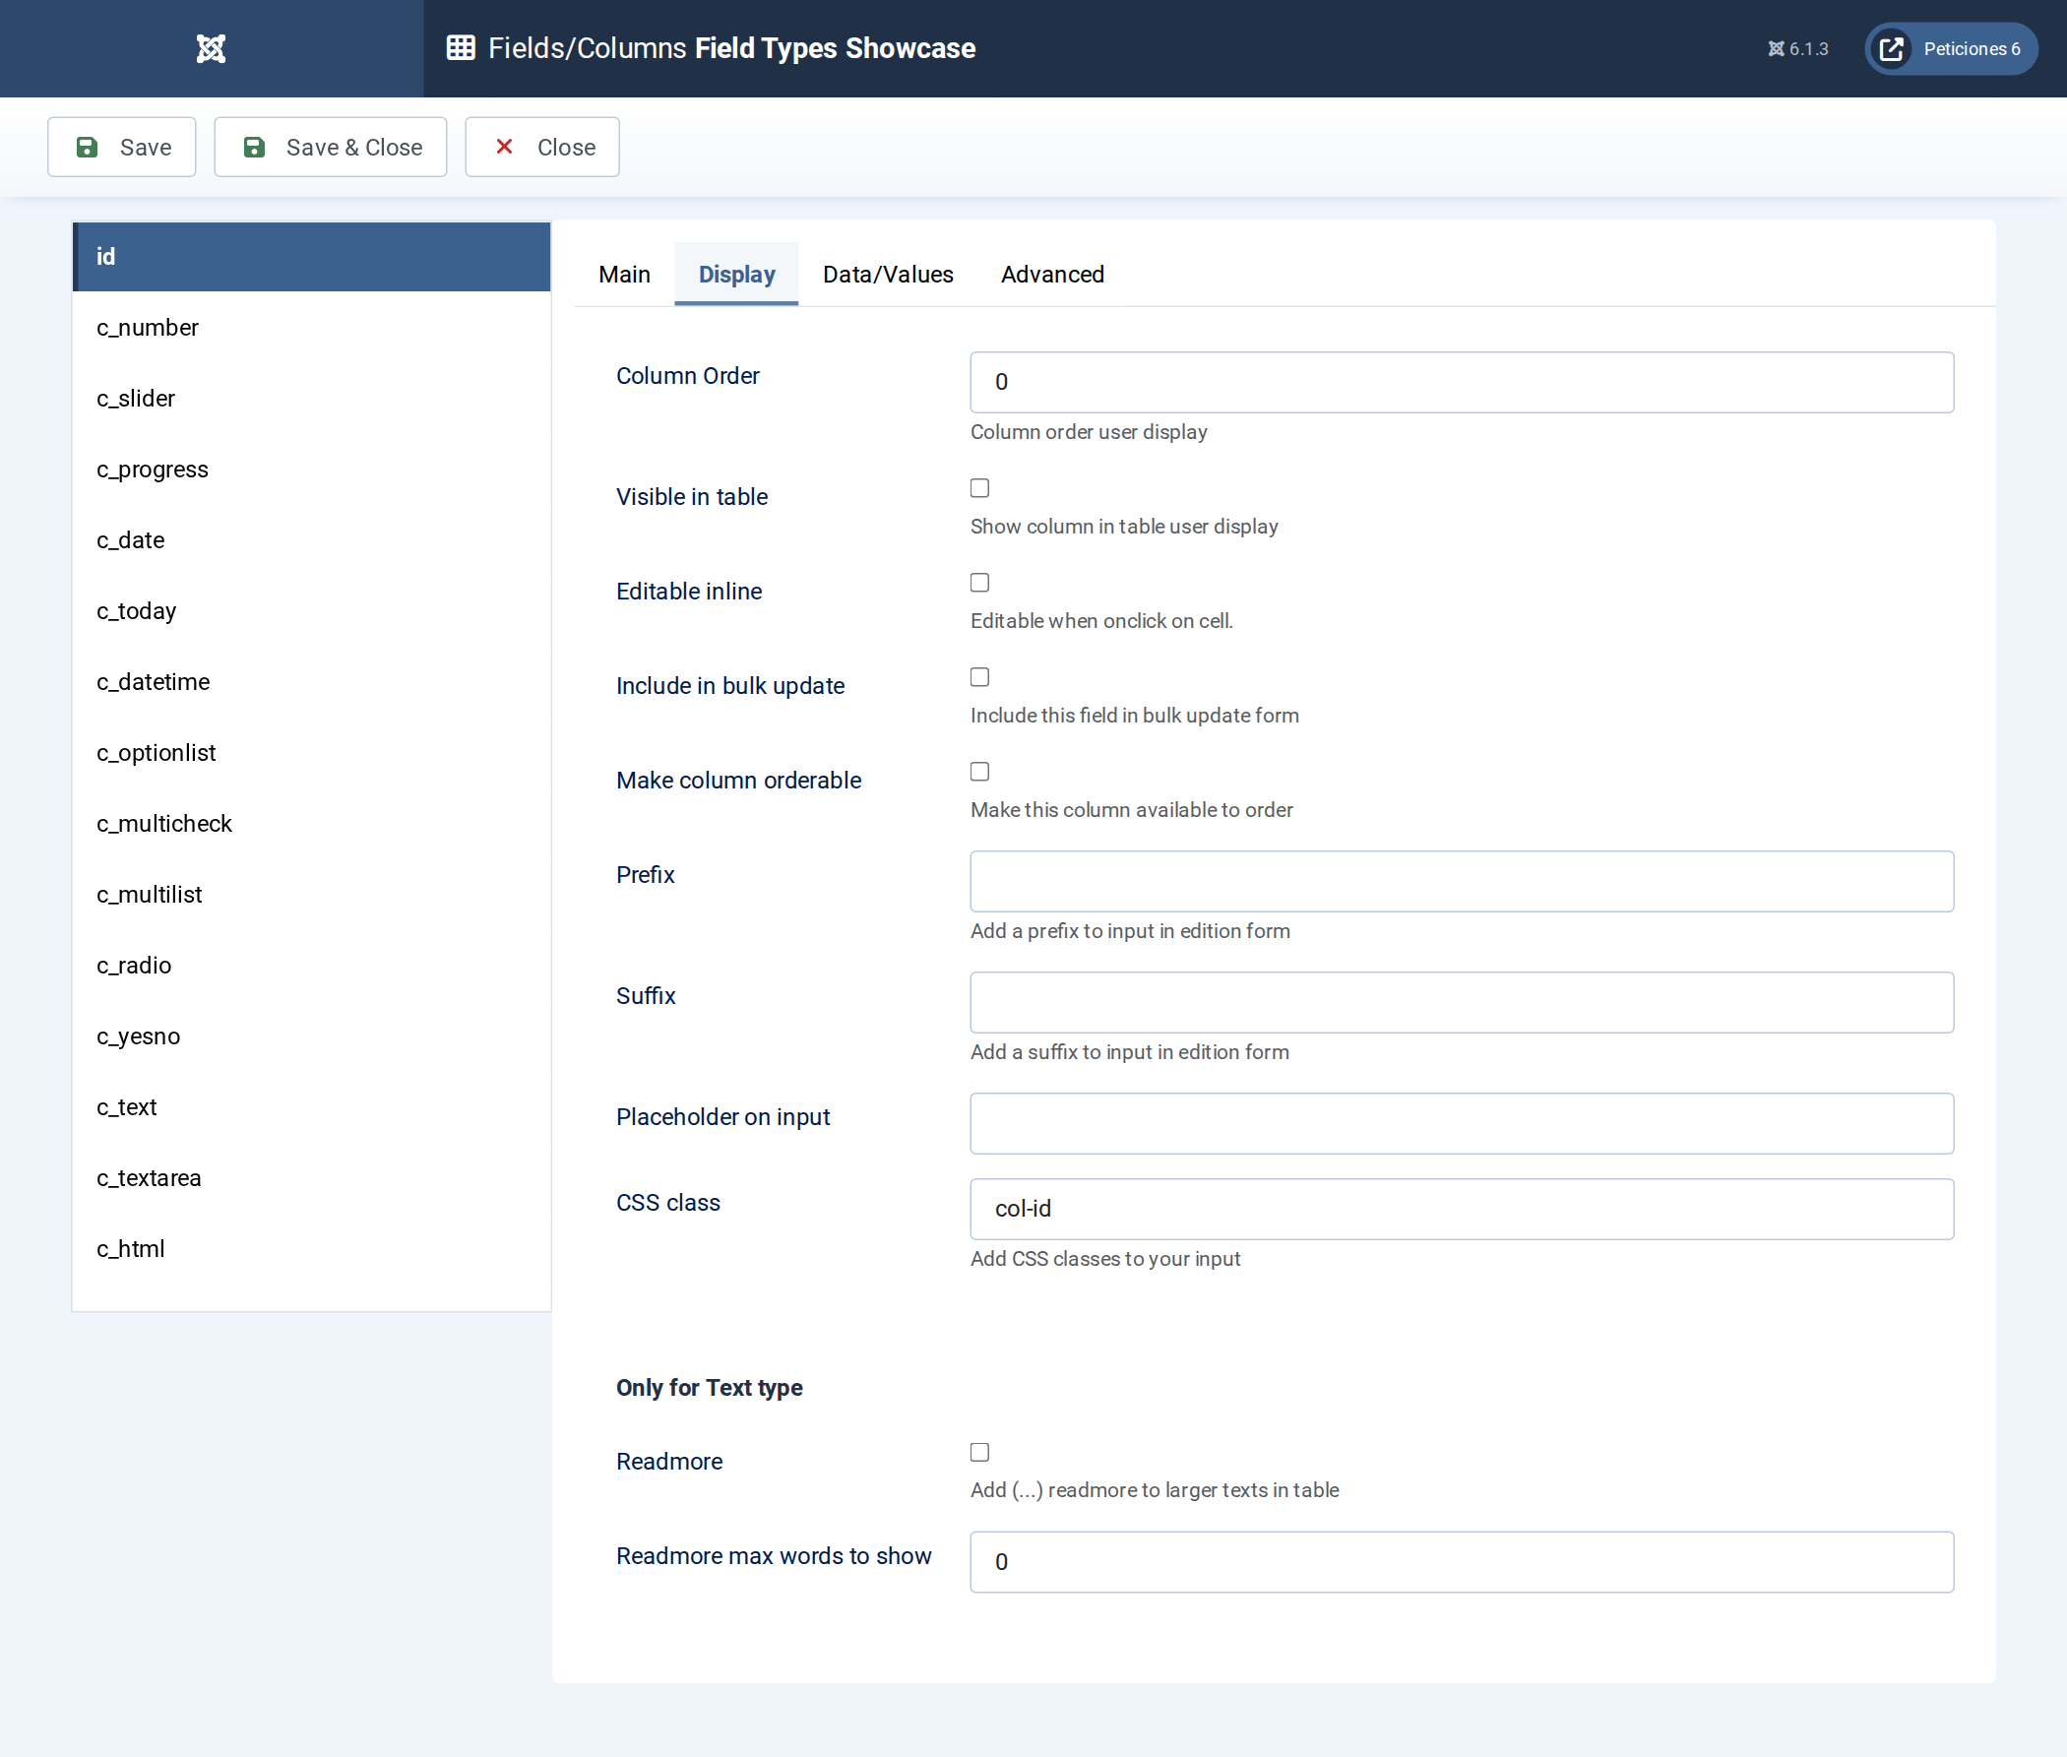Select the c_multicheck field
The width and height of the screenshot is (2067, 1757).
point(312,824)
